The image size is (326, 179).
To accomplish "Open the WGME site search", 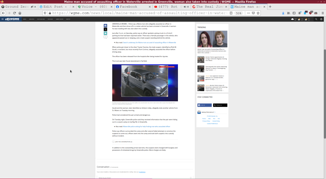I will (316, 19).
